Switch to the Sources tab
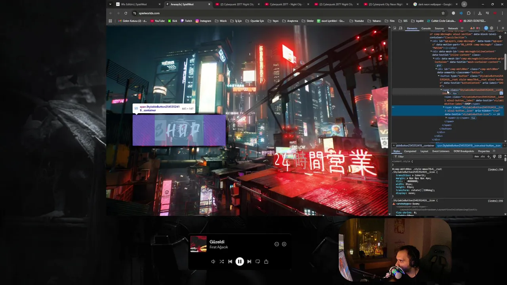507x285 pixels. point(439,28)
